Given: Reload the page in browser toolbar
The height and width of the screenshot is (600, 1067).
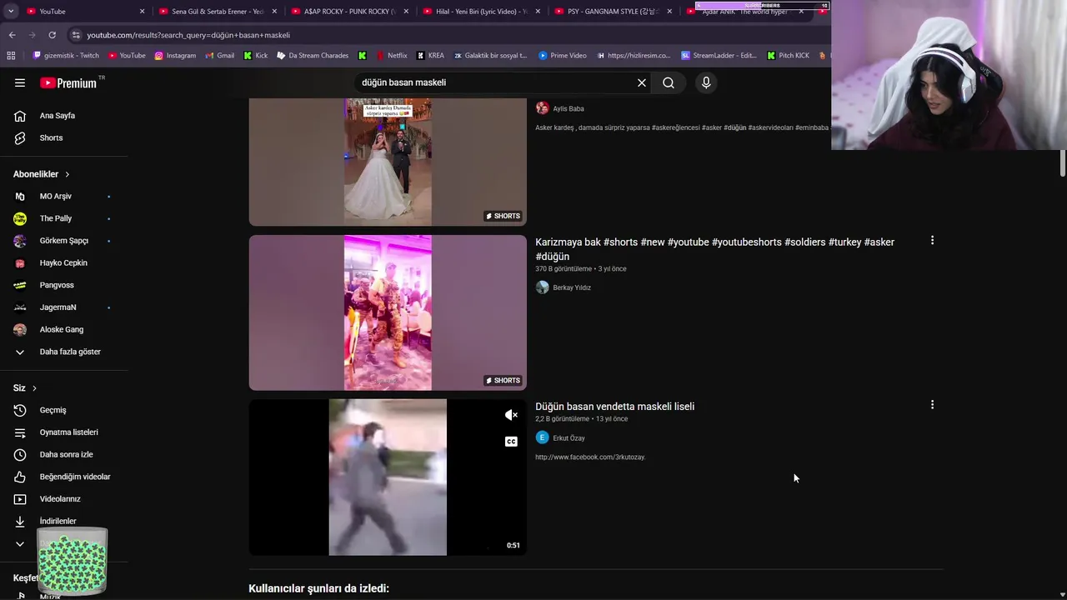Looking at the screenshot, I should click(x=52, y=35).
